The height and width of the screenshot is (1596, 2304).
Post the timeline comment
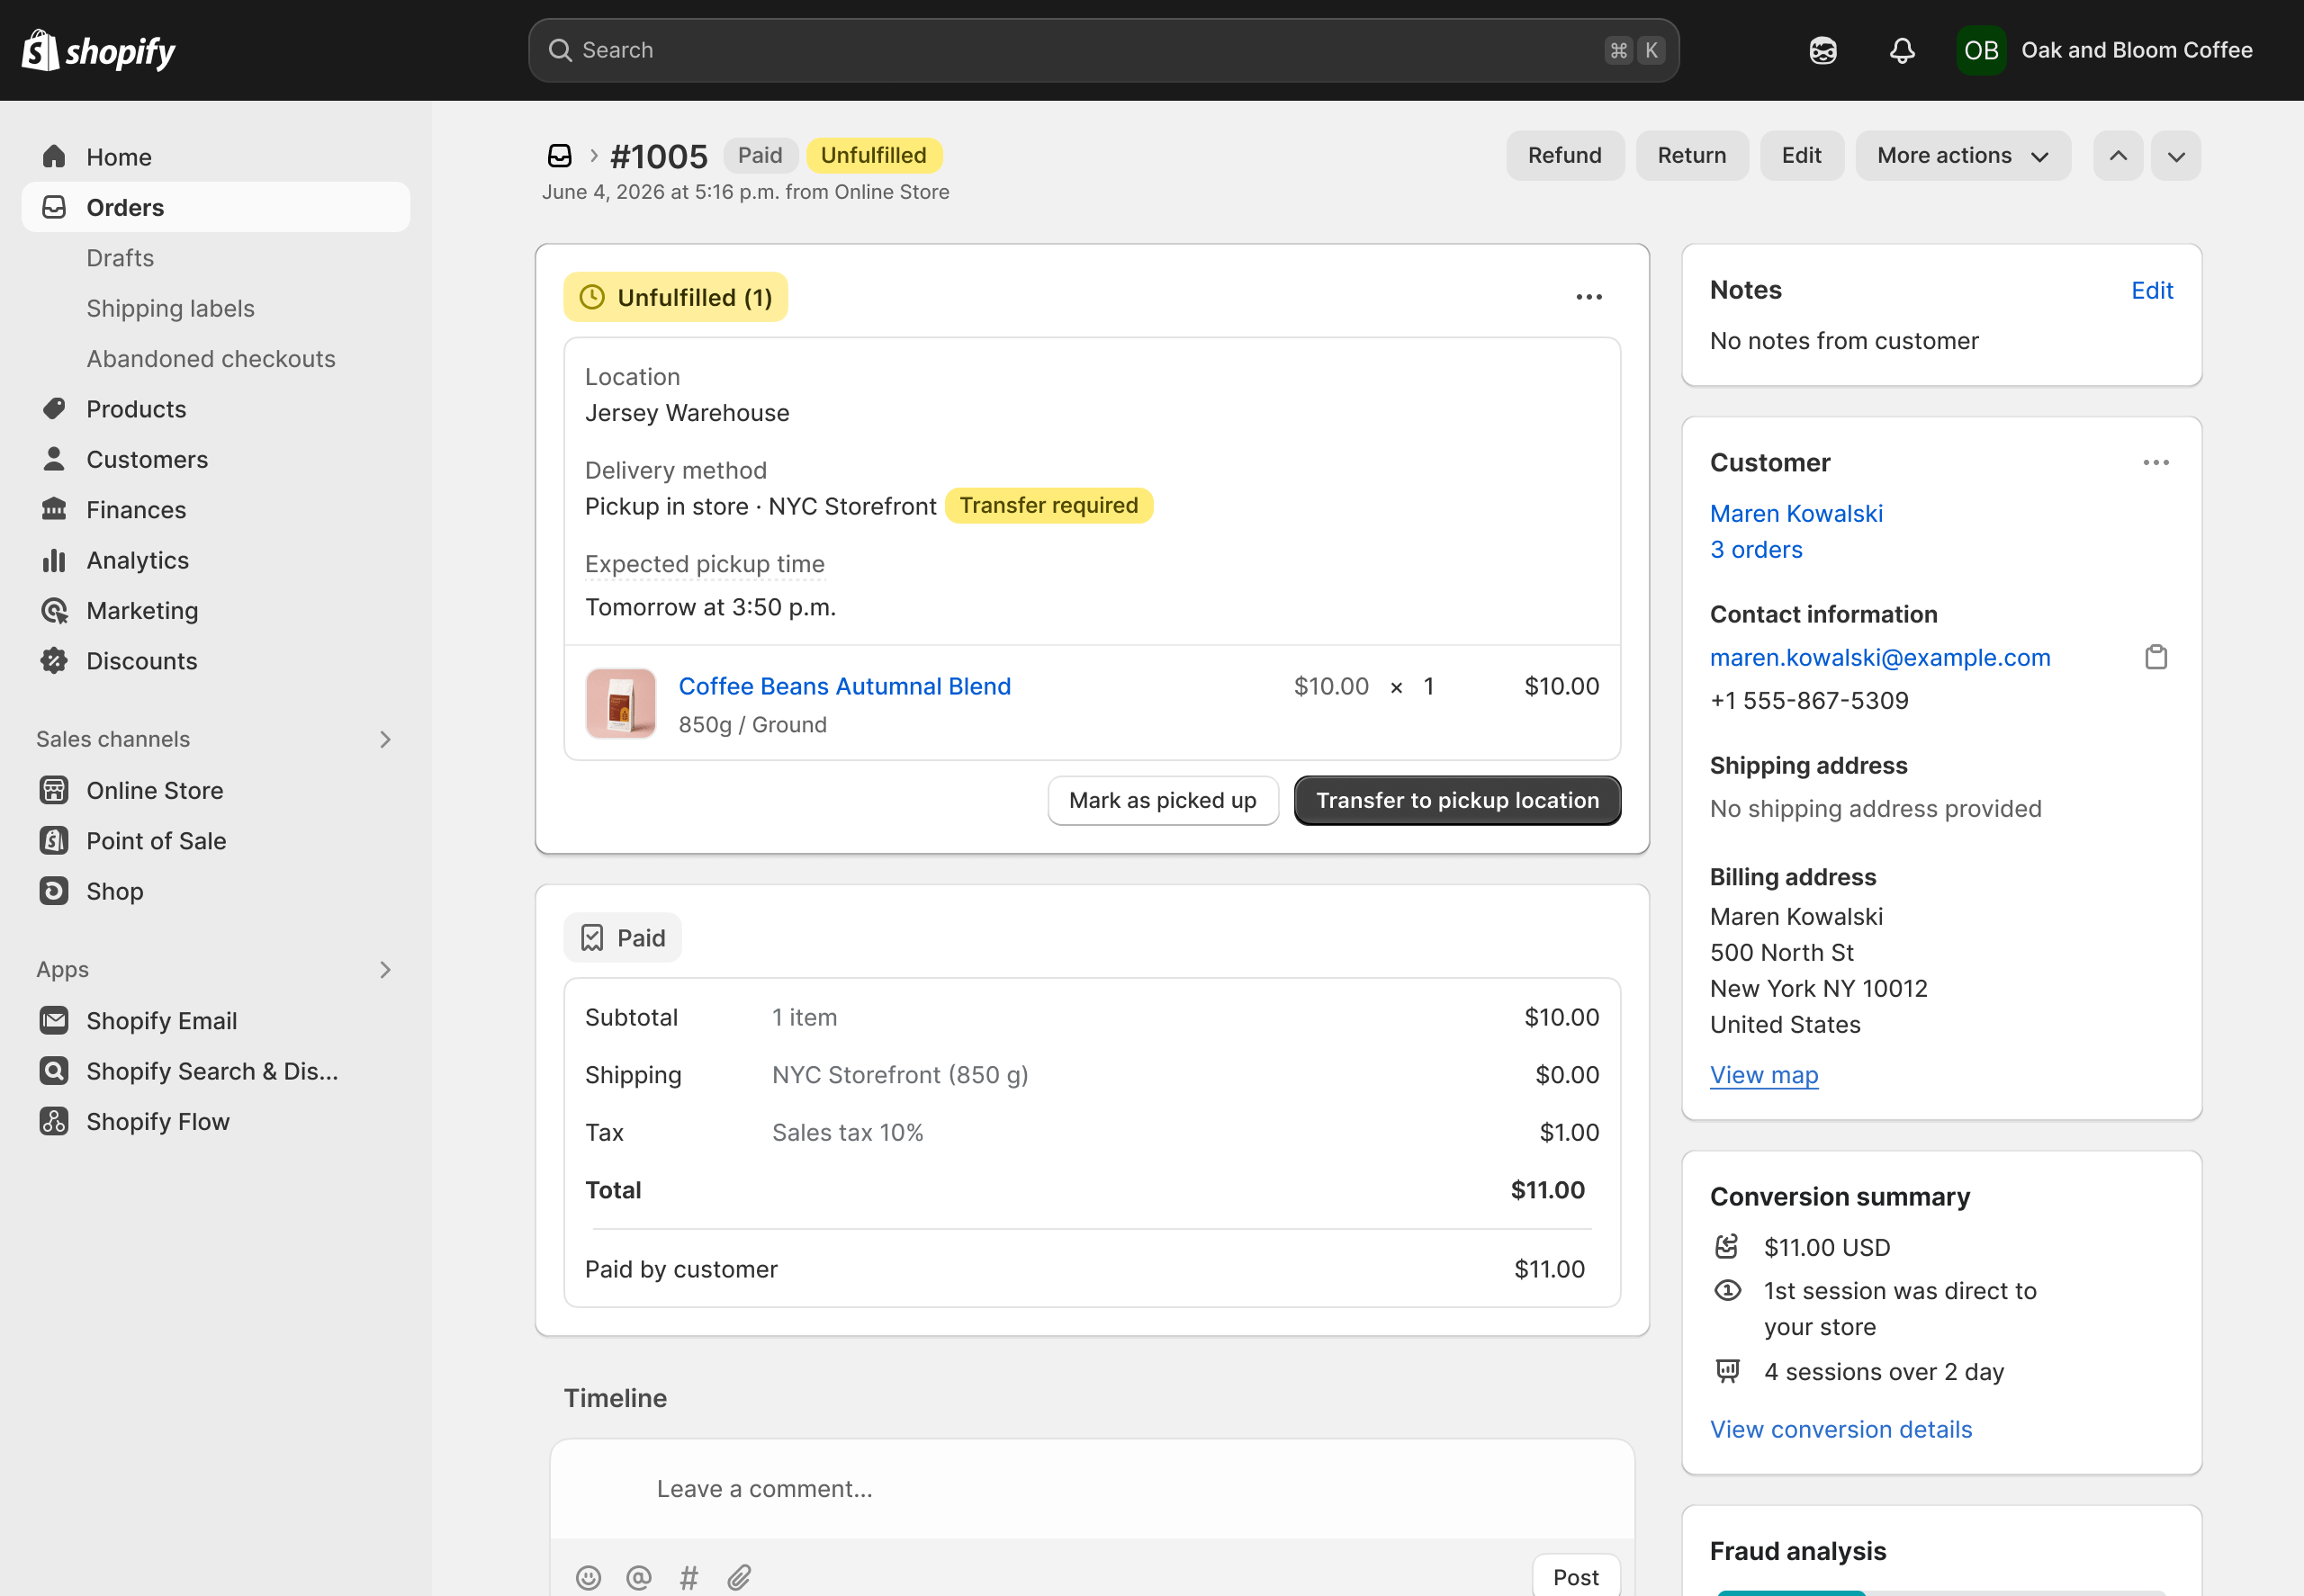(1576, 1577)
